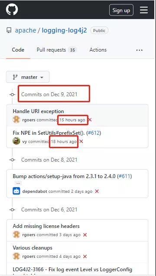Click the failed status X on the NPE fix commit
Viewport: 156px width, 276px height.
click(x=81, y=141)
